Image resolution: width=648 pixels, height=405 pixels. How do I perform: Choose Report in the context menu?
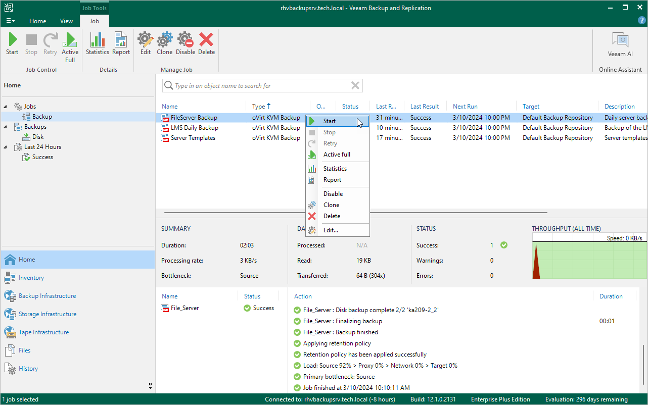click(338, 180)
